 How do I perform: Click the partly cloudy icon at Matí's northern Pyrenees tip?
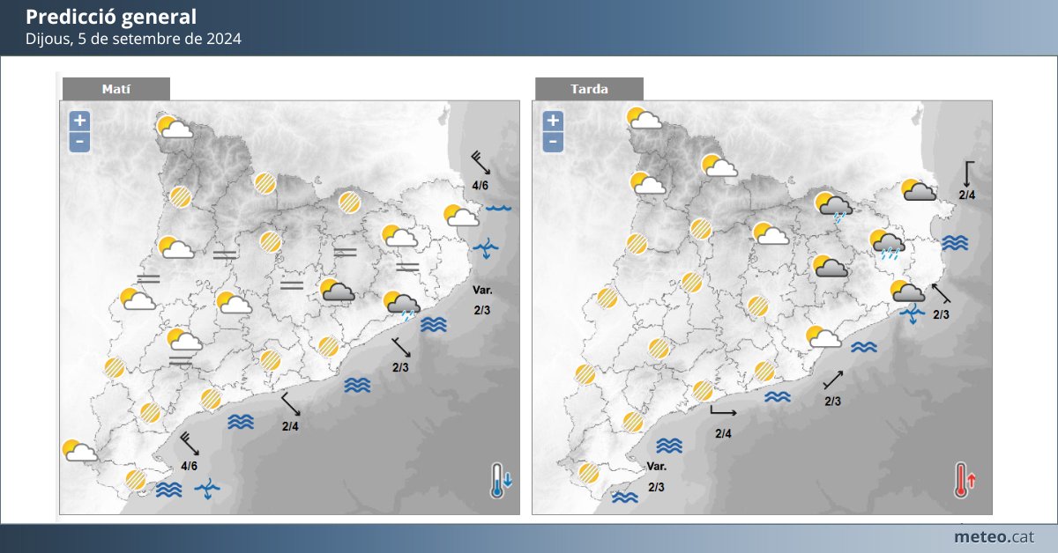(175, 128)
